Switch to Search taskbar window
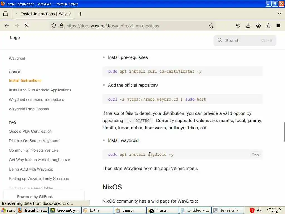285x214 pixels. [x=130, y=210]
